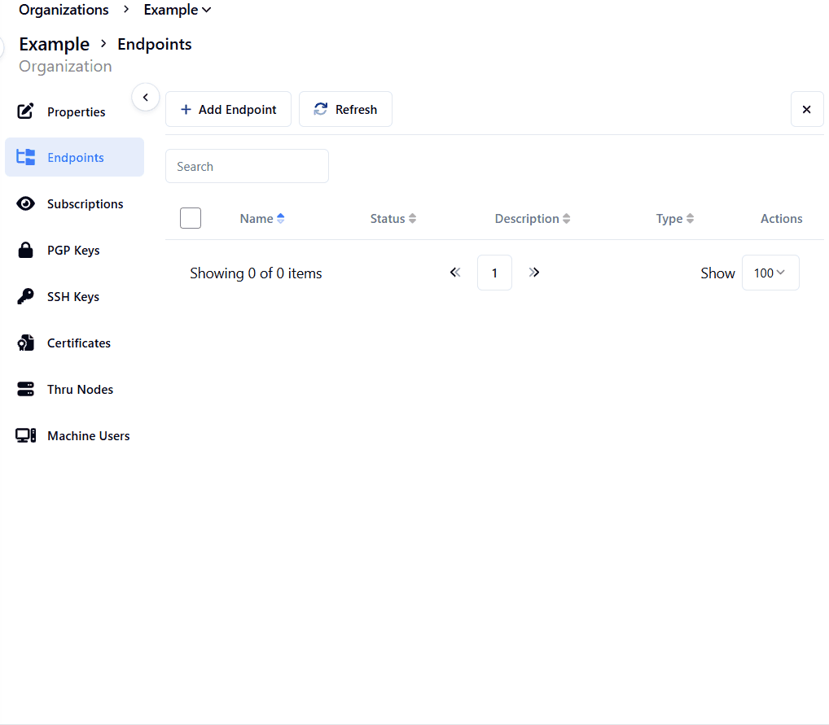Collapse the sidebar with the chevron button
The width and height of the screenshot is (829, 725).
tap(146, 97)
